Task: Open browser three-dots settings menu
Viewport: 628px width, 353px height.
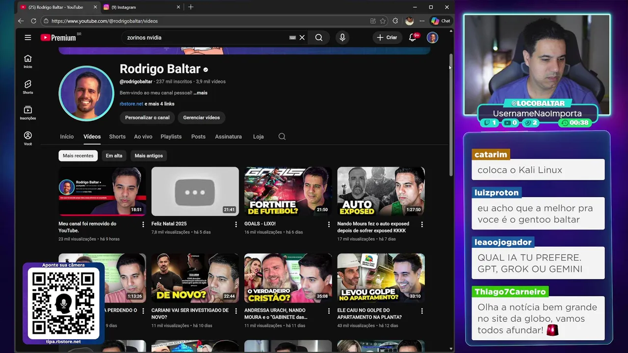Action: 422,21
